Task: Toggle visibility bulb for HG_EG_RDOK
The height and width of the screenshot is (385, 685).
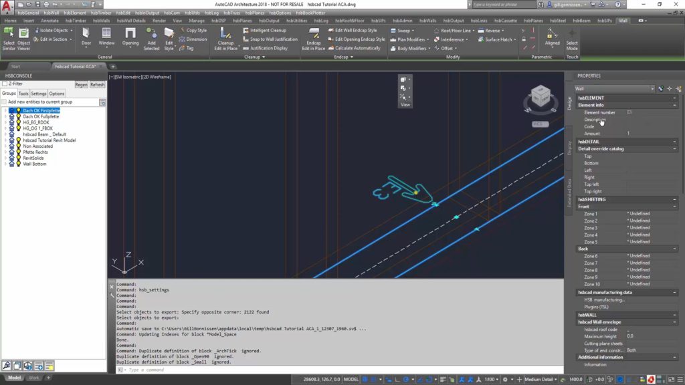Action: [x=18, y=123]
